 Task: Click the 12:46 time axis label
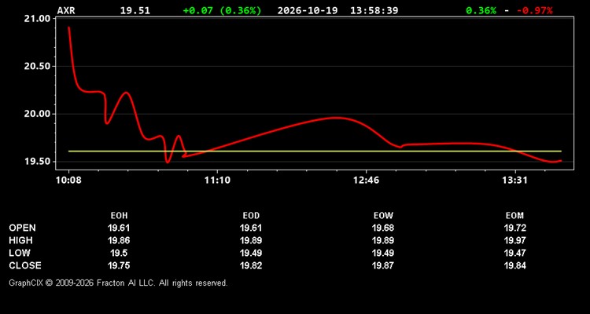click(x=366, y=181)
